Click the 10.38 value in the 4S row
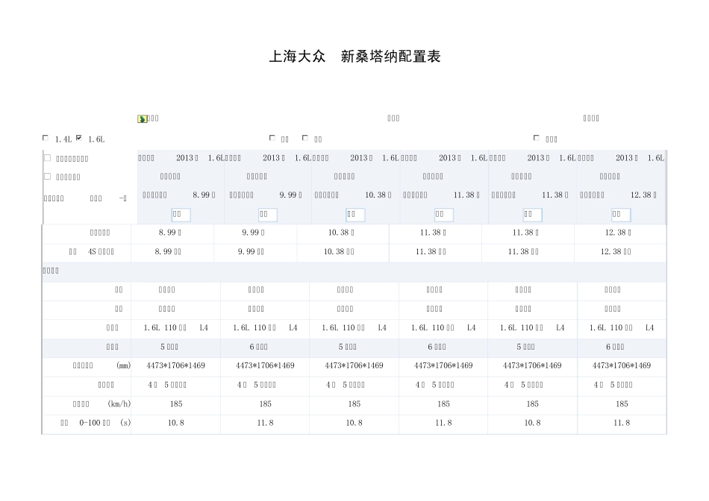This screenshot has height=501, width=709. pos(339,252)
